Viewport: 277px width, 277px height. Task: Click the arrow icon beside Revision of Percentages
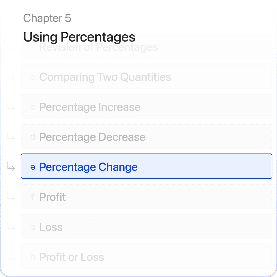point(11,46)
